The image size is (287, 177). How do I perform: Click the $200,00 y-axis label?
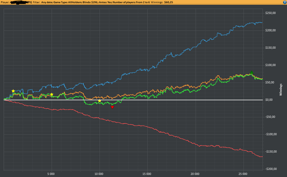(270, 30)
